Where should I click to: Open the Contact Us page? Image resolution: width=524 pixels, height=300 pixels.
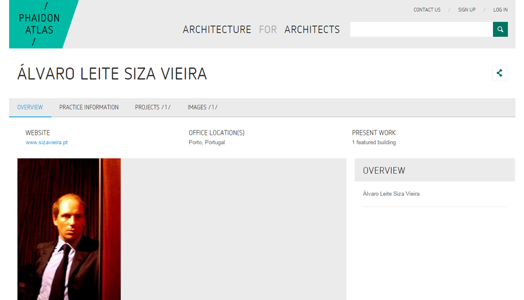coord(427,10)
